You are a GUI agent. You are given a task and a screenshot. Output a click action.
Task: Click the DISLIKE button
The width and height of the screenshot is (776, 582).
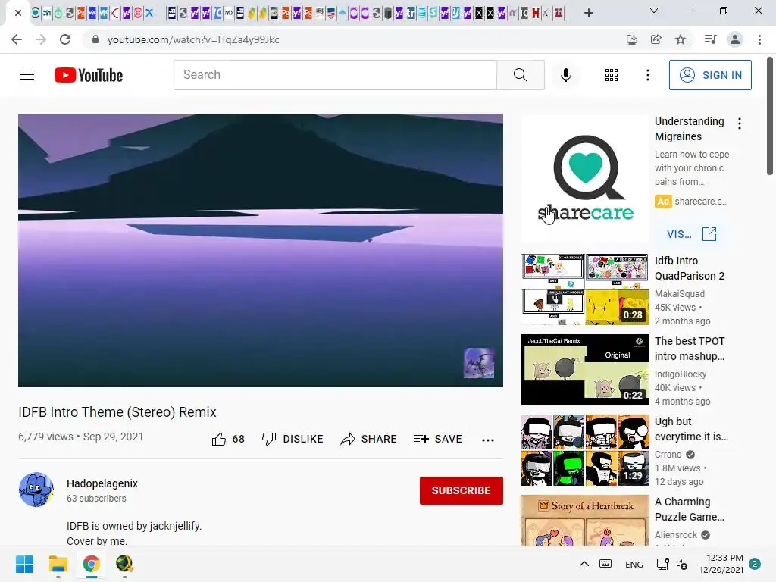[293, 439]
